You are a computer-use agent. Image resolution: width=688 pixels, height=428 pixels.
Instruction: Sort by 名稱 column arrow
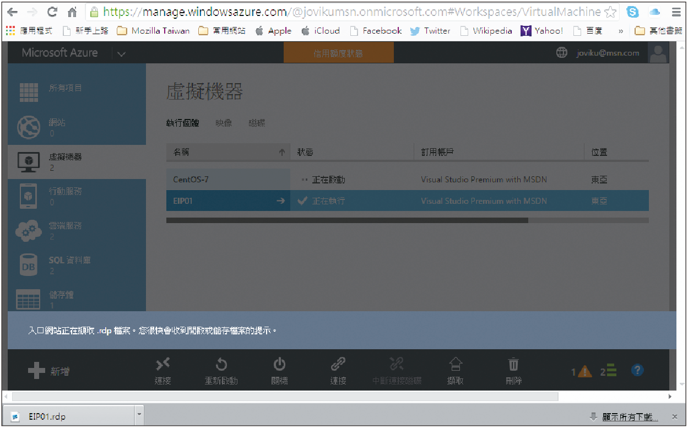point(282,153)
